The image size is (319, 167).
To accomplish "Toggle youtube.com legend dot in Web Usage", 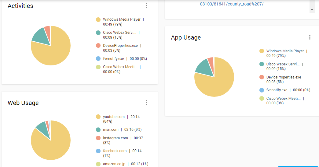I will (98, 117).
